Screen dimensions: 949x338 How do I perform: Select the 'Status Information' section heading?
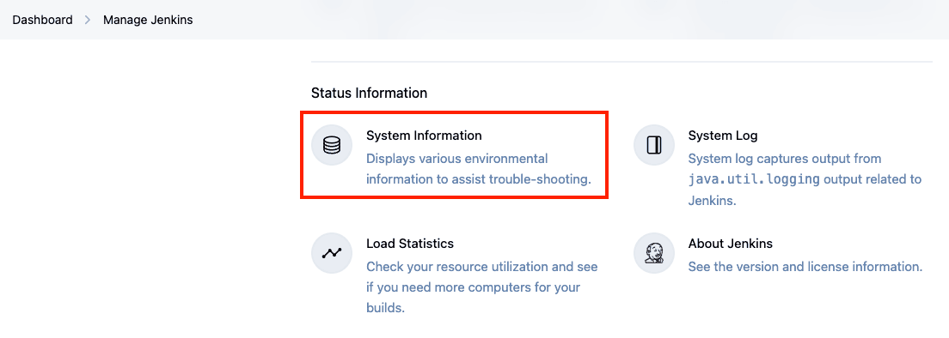click(369, 93)
